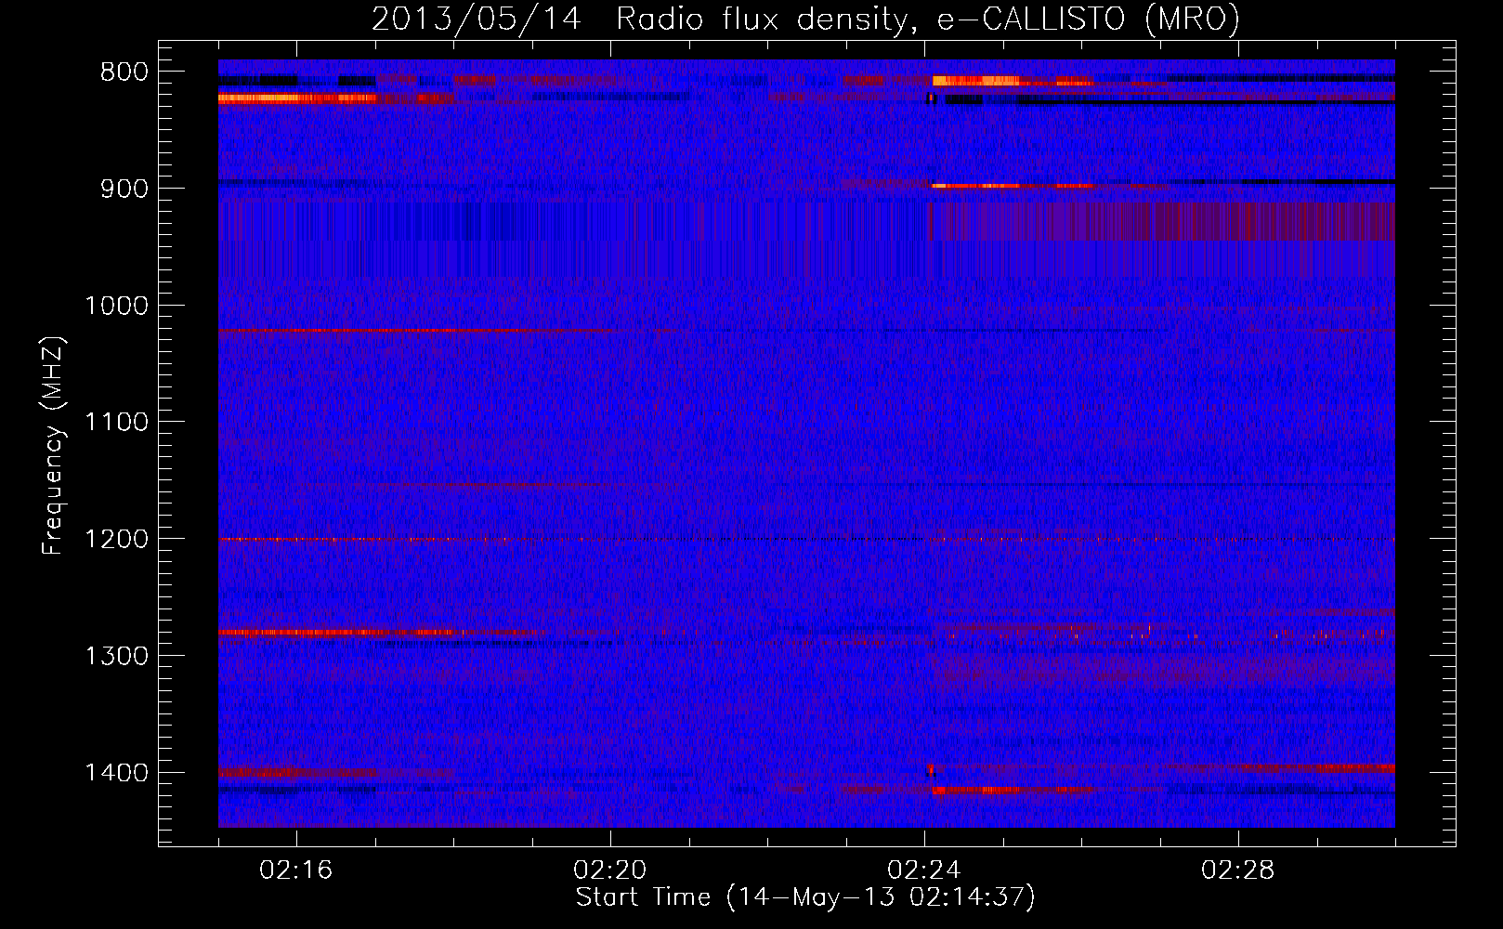This screenshot has height=929, width=1503.
Task: Click the "Frequency (MHZ)" axis title
Action: pyautogui.click(x=54, y=446)
